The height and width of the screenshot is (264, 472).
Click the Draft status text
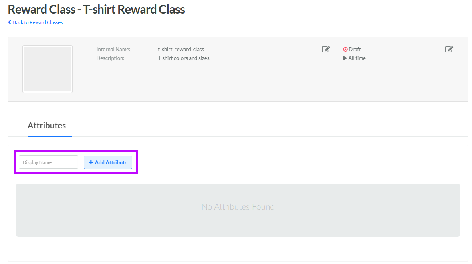tap(355, 50)
